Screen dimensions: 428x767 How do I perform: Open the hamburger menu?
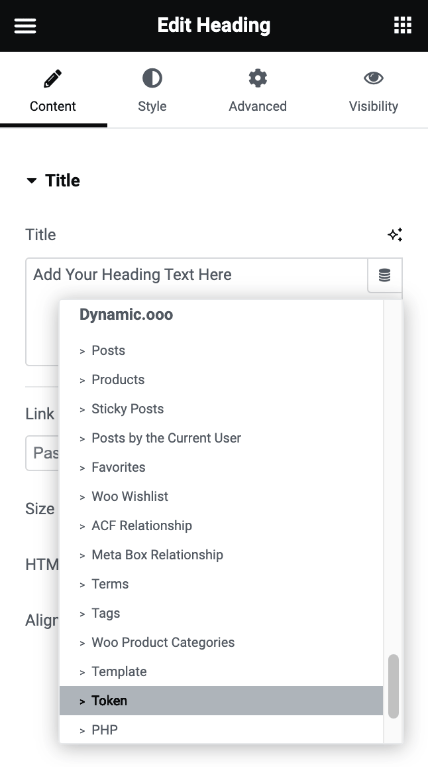(25, 26)
